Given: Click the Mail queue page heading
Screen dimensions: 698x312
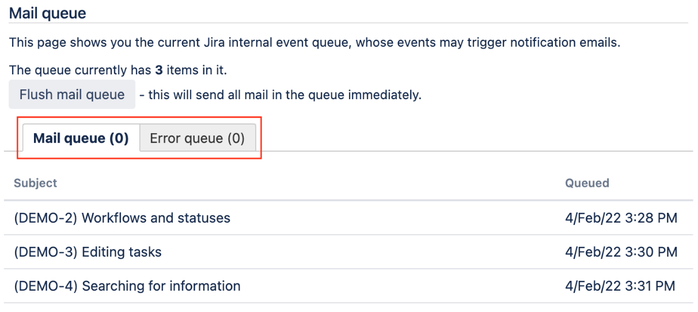Looking at the screenshot, I should pos(48,13).
